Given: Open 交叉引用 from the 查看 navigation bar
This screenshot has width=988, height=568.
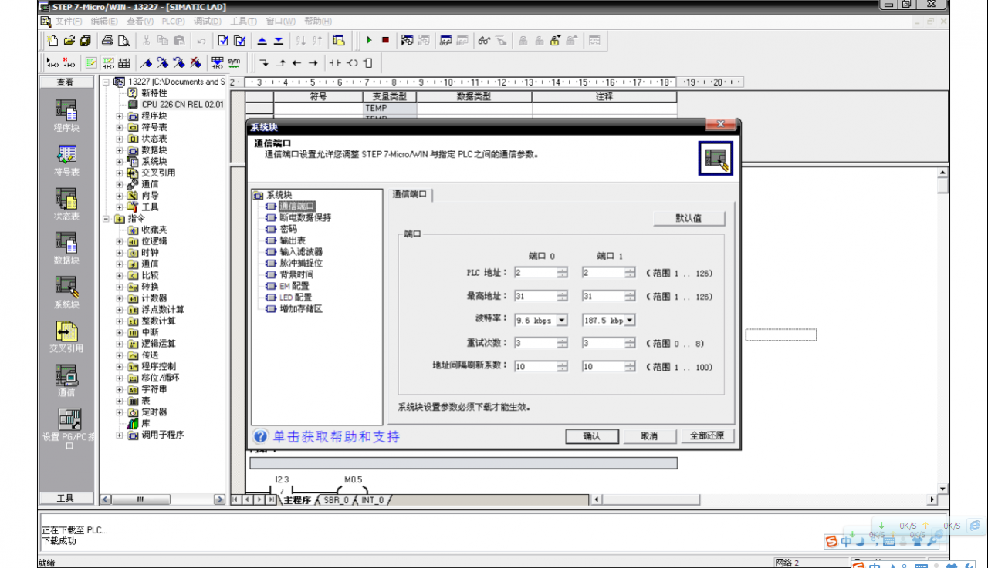Looking at the screenshot, I should click(x=66, y=336).
